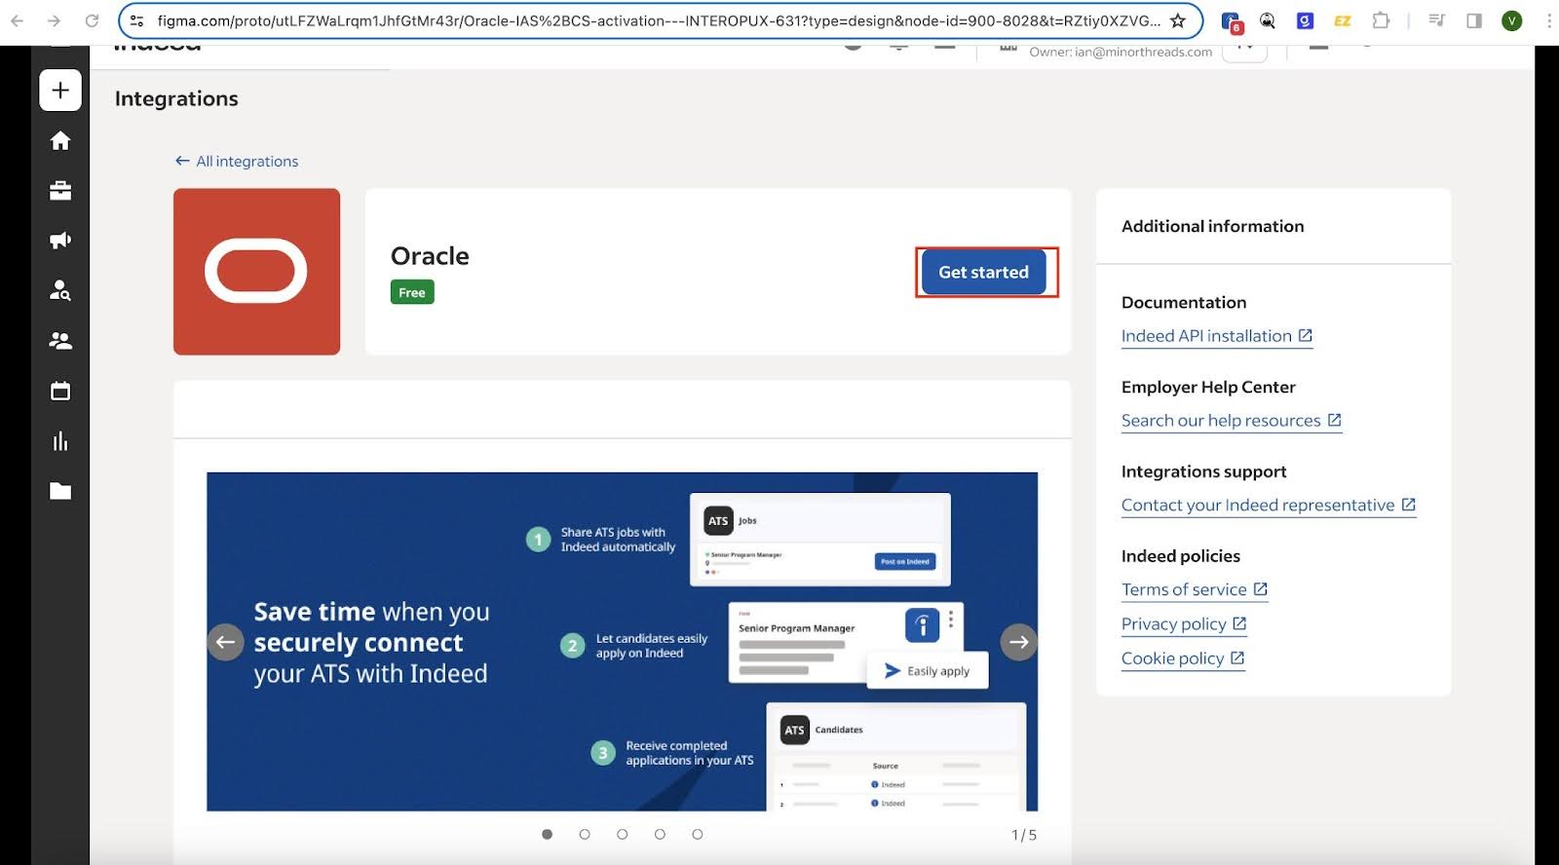This screenshot has width=1559, height=865.
Task: Open the candidate search icon
Action: (x=60, y=290)
